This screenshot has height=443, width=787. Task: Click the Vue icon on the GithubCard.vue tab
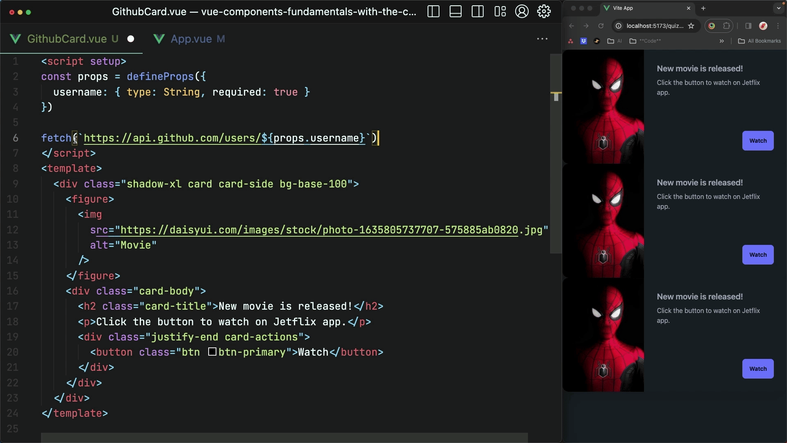16,39
